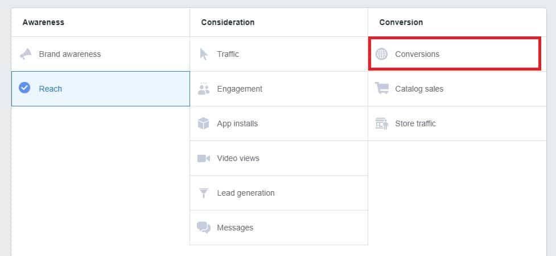Viewport: 556px width, 256px height.
Task: Click the box icon for App installs
Action: coord(204,123)
